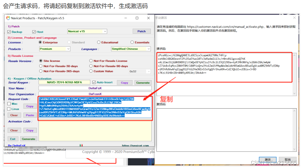The height and width of the screenshot is (167, 301).
Task: Select the Essentials license option
Action: tap(132, 42)
